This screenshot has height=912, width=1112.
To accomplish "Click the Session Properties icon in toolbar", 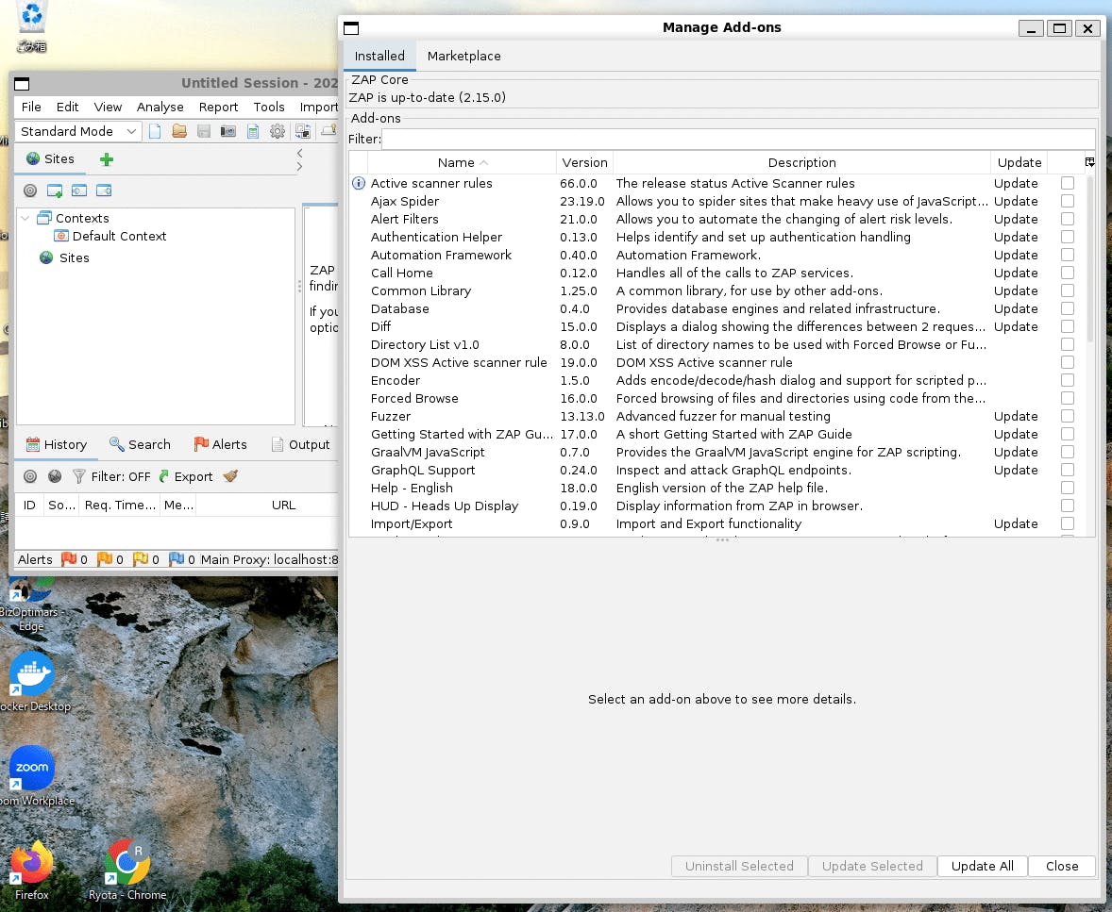I will point(253,132).
